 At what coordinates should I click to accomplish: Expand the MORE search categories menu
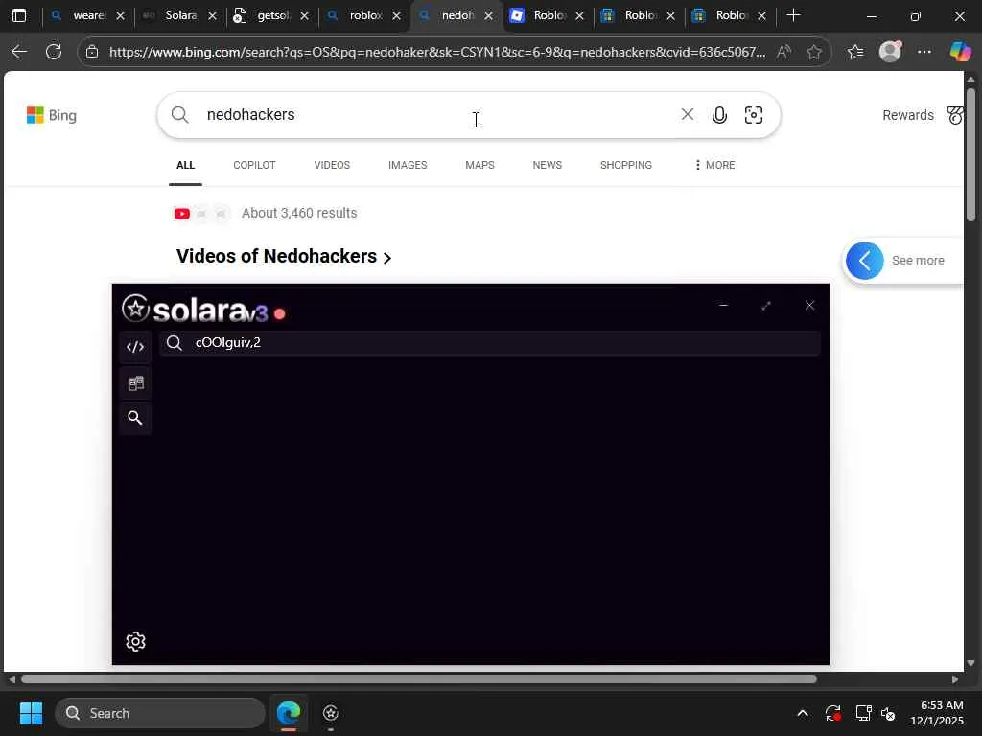[714, 165]
